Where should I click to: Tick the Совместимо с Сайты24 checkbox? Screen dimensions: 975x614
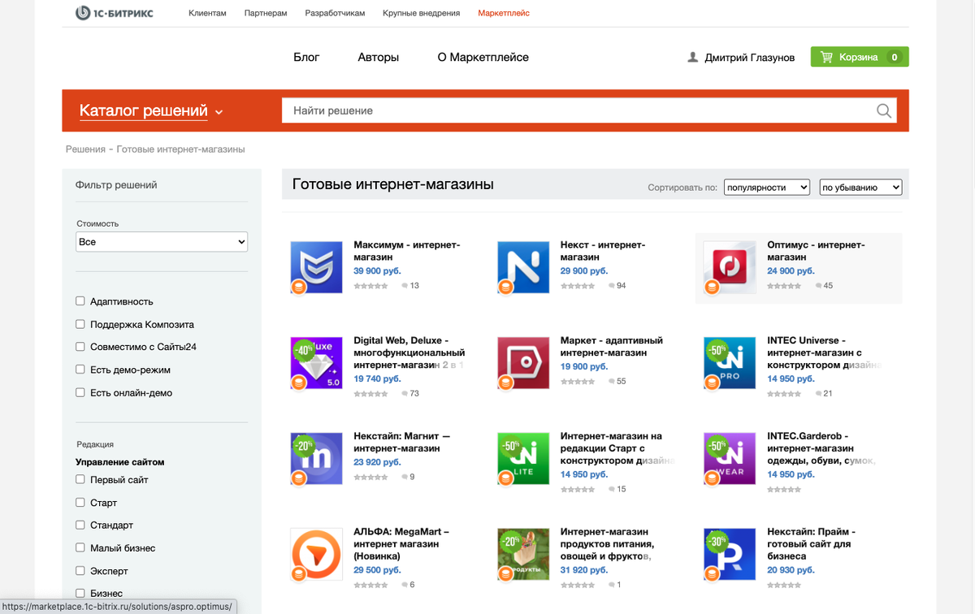80,347
